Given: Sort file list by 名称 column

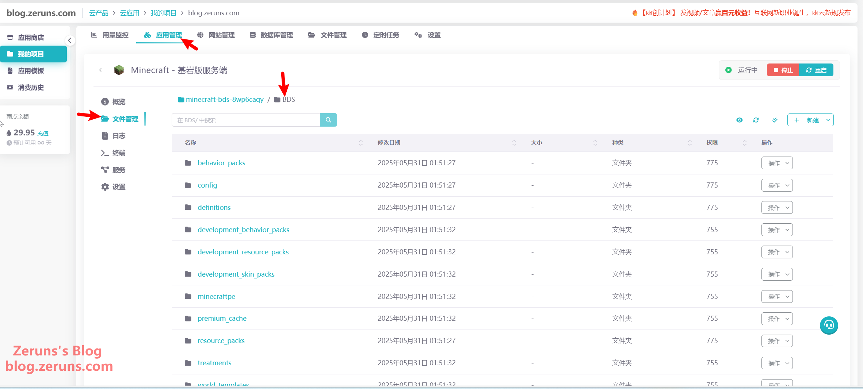Looking at the screenshot, I should 191,143.
